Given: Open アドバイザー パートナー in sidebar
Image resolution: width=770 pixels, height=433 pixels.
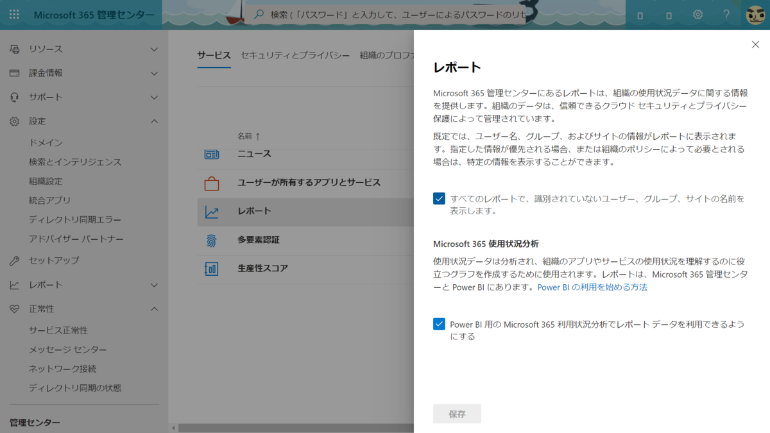Looking at the screenshot, I should (x=76, y=239).
